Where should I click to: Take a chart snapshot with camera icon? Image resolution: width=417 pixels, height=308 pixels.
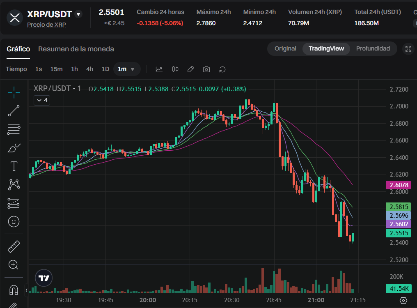[x=206, y=69]
